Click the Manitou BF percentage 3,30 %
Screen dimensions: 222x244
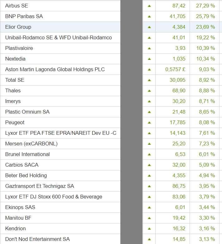207,218
